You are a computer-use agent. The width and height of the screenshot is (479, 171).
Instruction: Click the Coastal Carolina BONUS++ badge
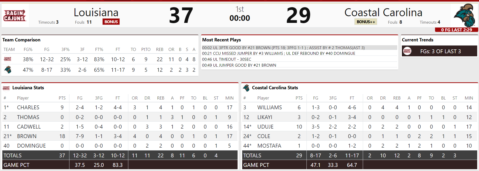coord(366,22)
